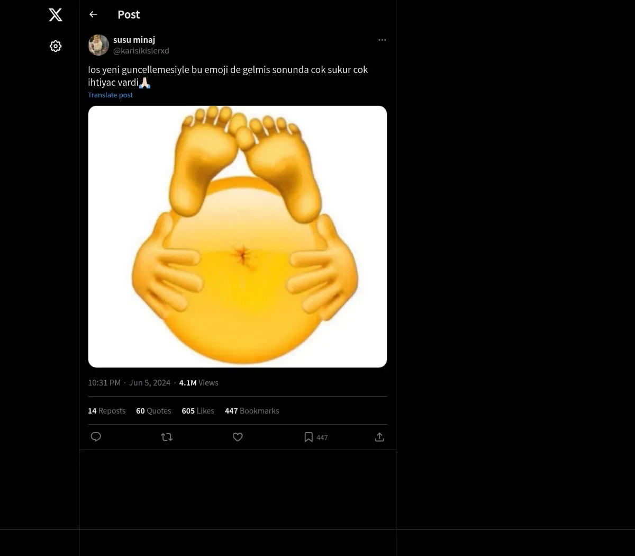Open the post's three-dot more menu
Viewport: 635px width, 556px height.
pos(382,40)
